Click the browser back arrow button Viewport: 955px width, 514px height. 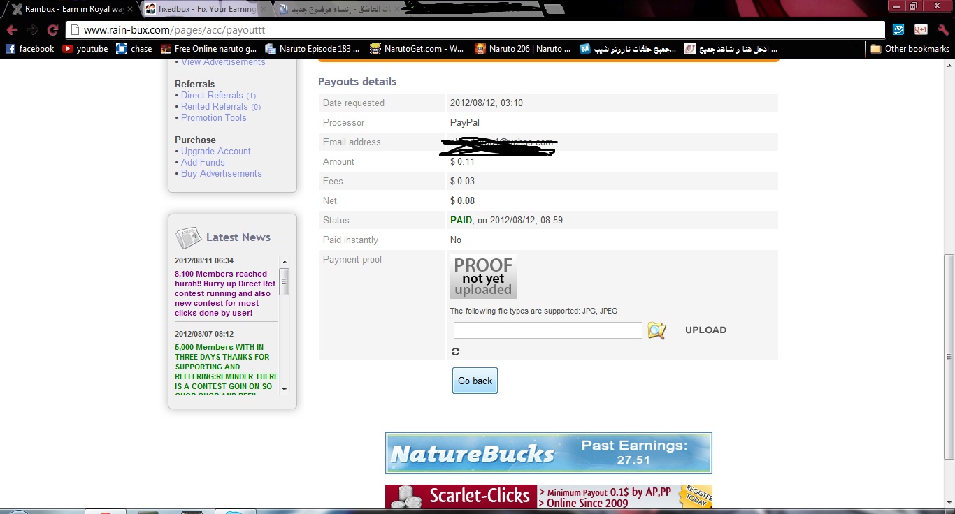click(12, 30)
